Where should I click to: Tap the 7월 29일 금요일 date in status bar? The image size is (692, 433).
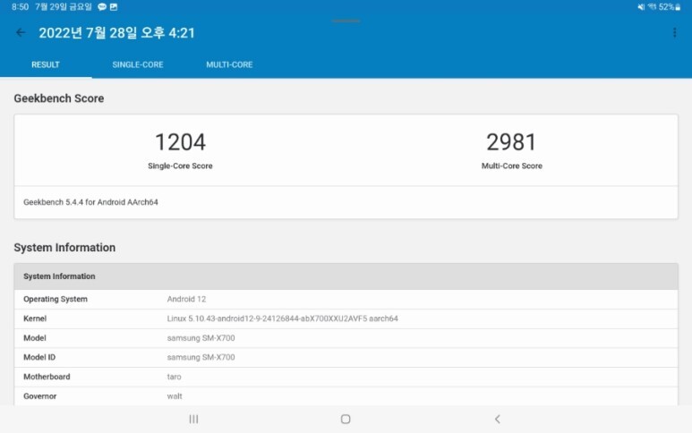pos(64,7)
